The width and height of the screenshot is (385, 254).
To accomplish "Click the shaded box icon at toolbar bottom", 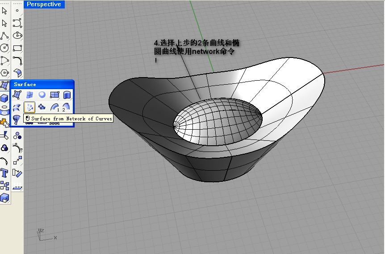I will pos(4,198).
